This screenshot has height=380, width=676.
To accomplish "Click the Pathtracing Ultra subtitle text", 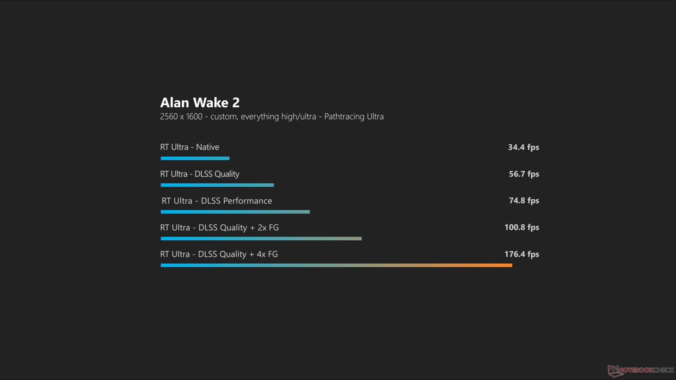I will [354, 116].
